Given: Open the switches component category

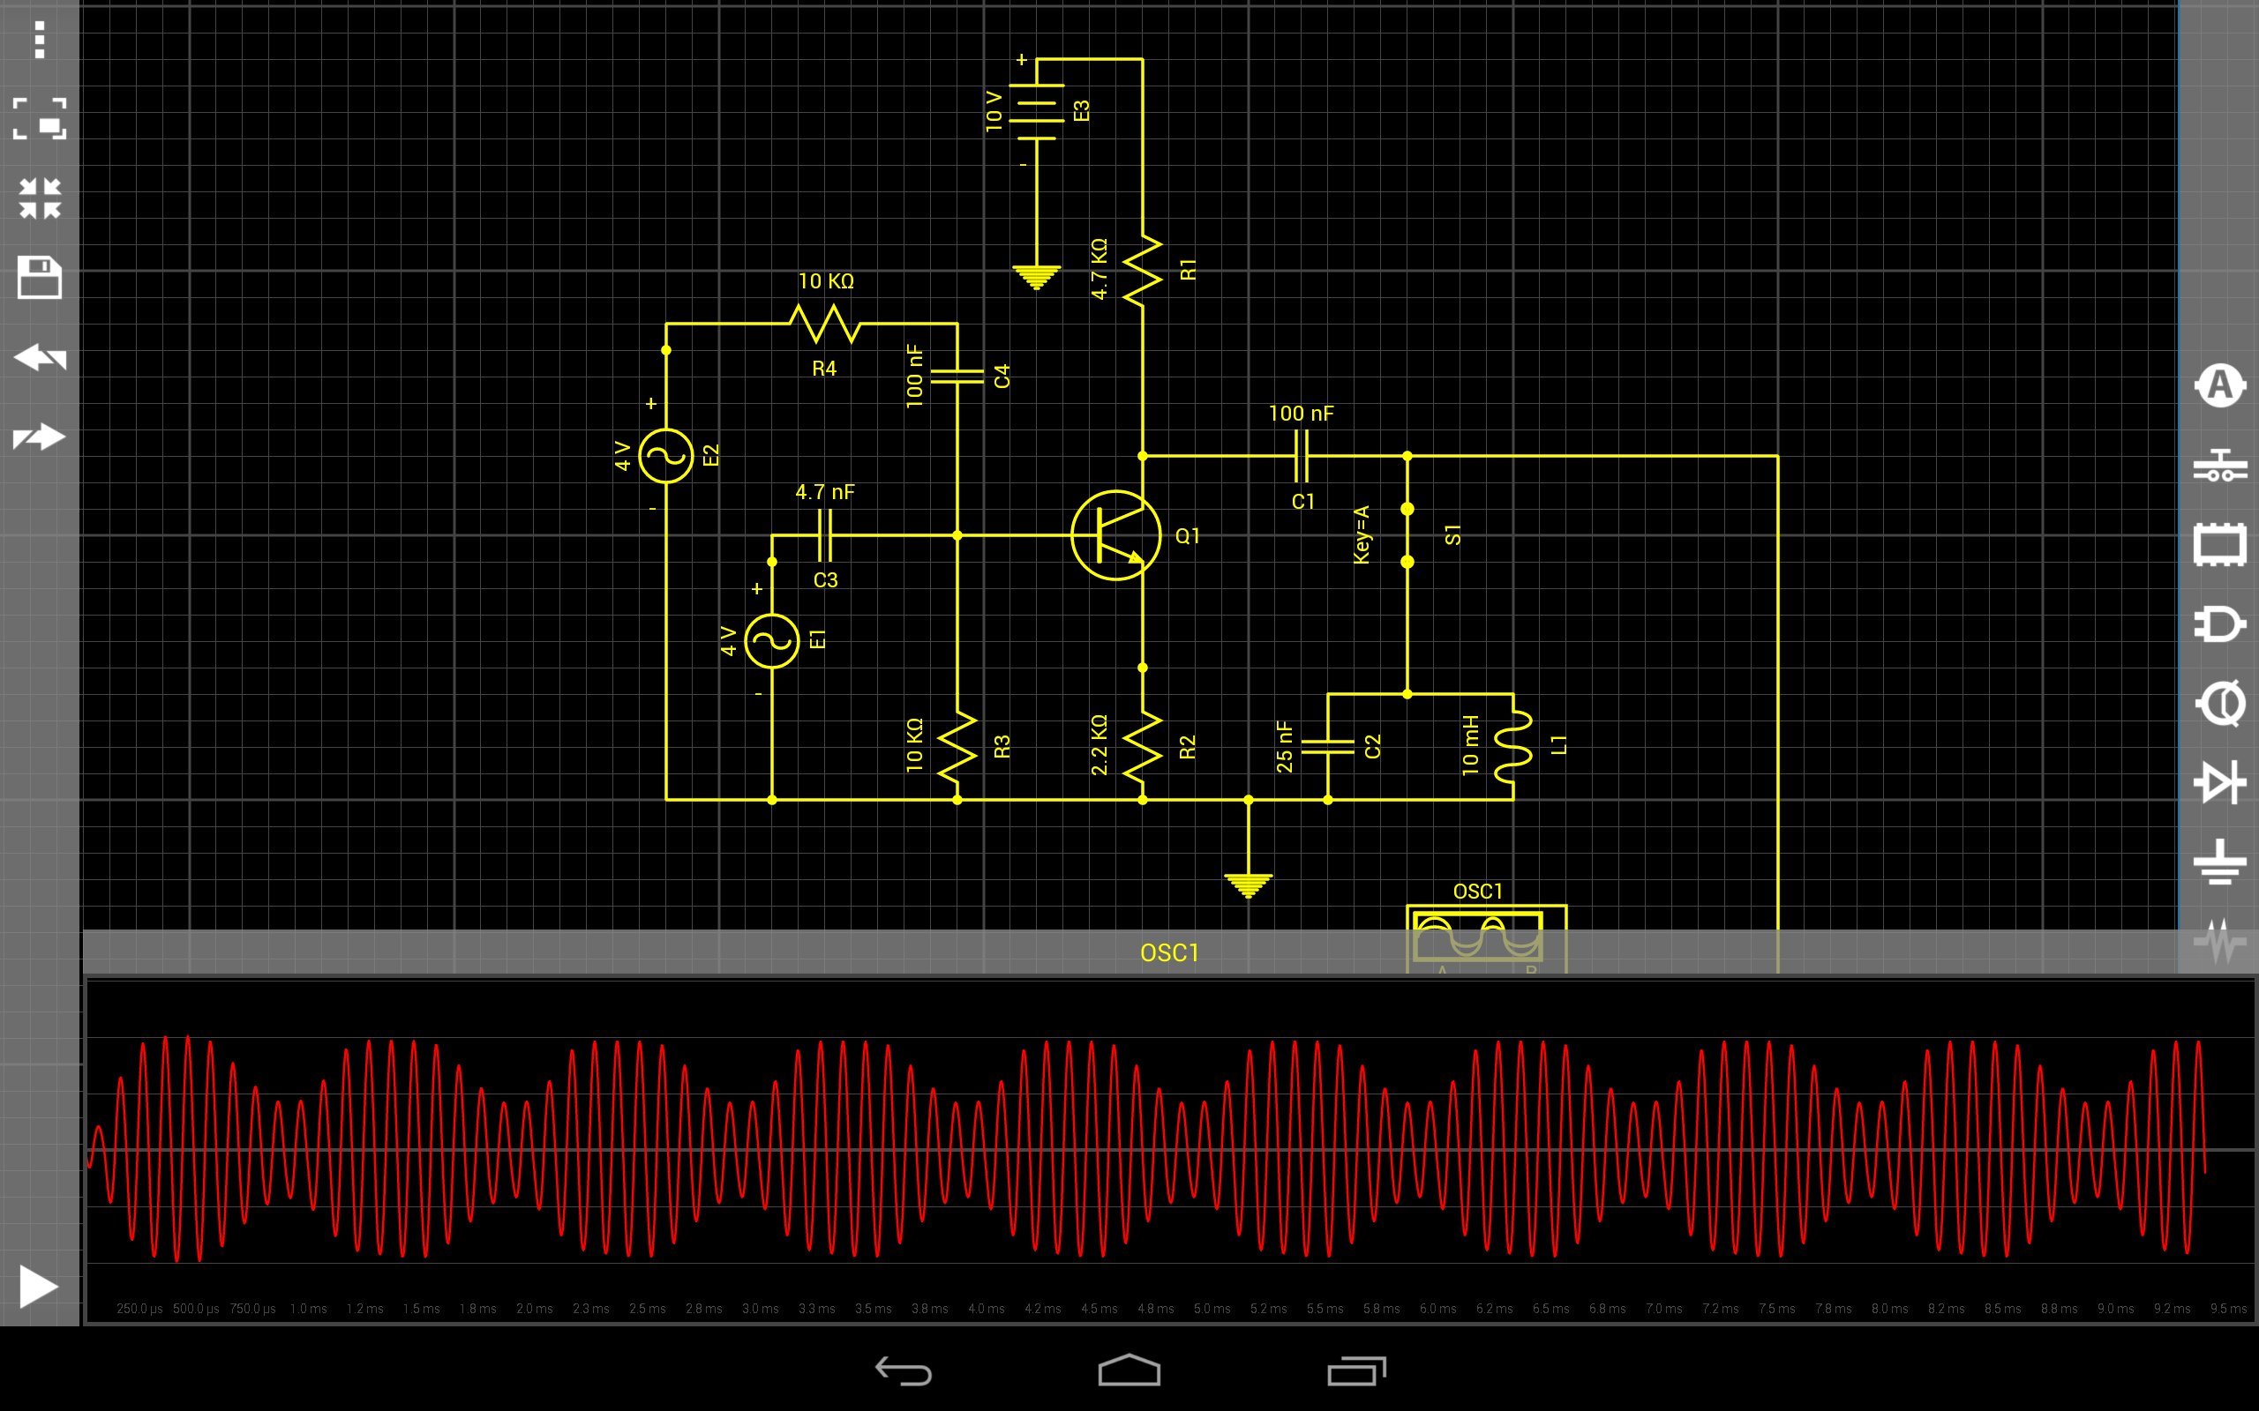Looking at the screenshot, I should (2219, 466).
